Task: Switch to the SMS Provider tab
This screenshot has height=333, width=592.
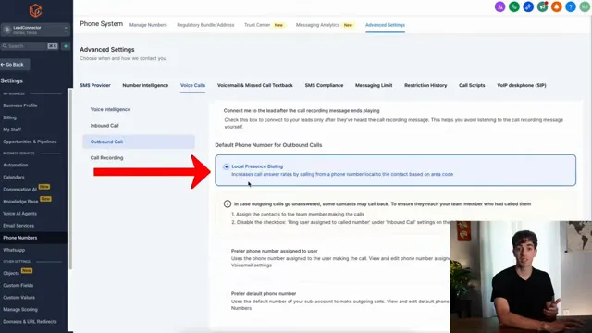Action: point(95,85)
